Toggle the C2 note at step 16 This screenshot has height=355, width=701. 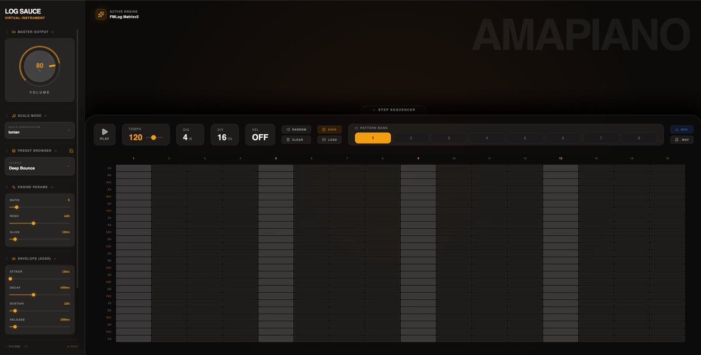[667, 339]
